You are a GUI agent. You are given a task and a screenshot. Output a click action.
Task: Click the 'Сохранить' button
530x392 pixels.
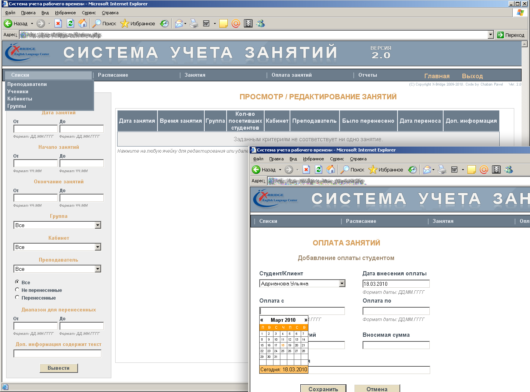tap(323, 389)
